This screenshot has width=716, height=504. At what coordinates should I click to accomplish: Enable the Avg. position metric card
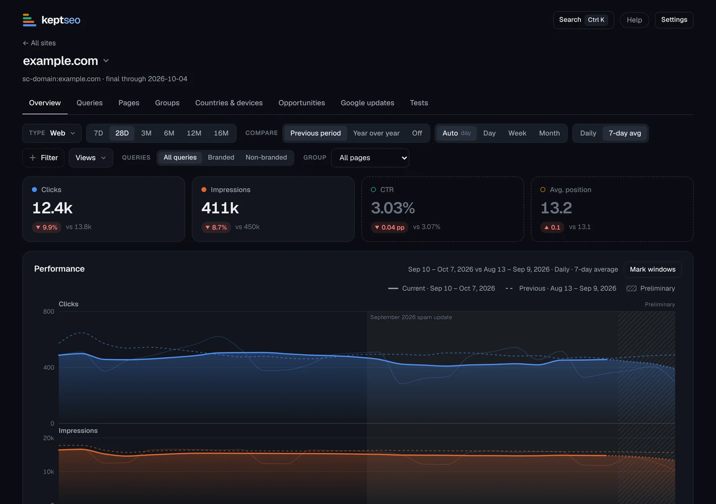(612, 209)
